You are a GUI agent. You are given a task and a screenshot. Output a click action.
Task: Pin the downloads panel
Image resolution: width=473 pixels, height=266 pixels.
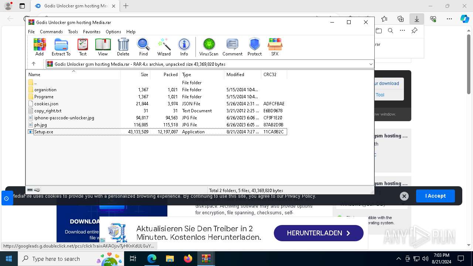coord(415,31)
